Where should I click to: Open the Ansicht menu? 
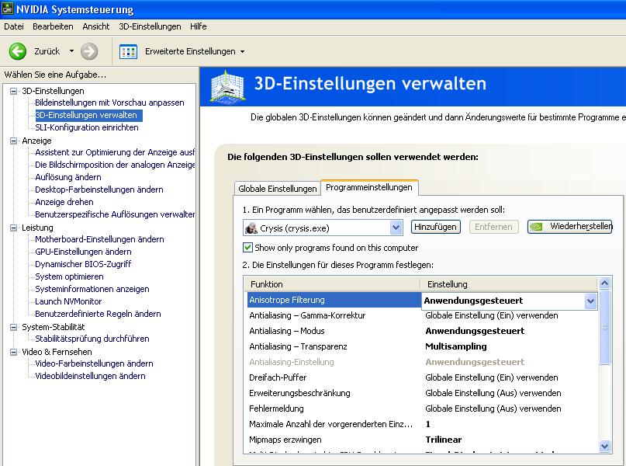96,26
